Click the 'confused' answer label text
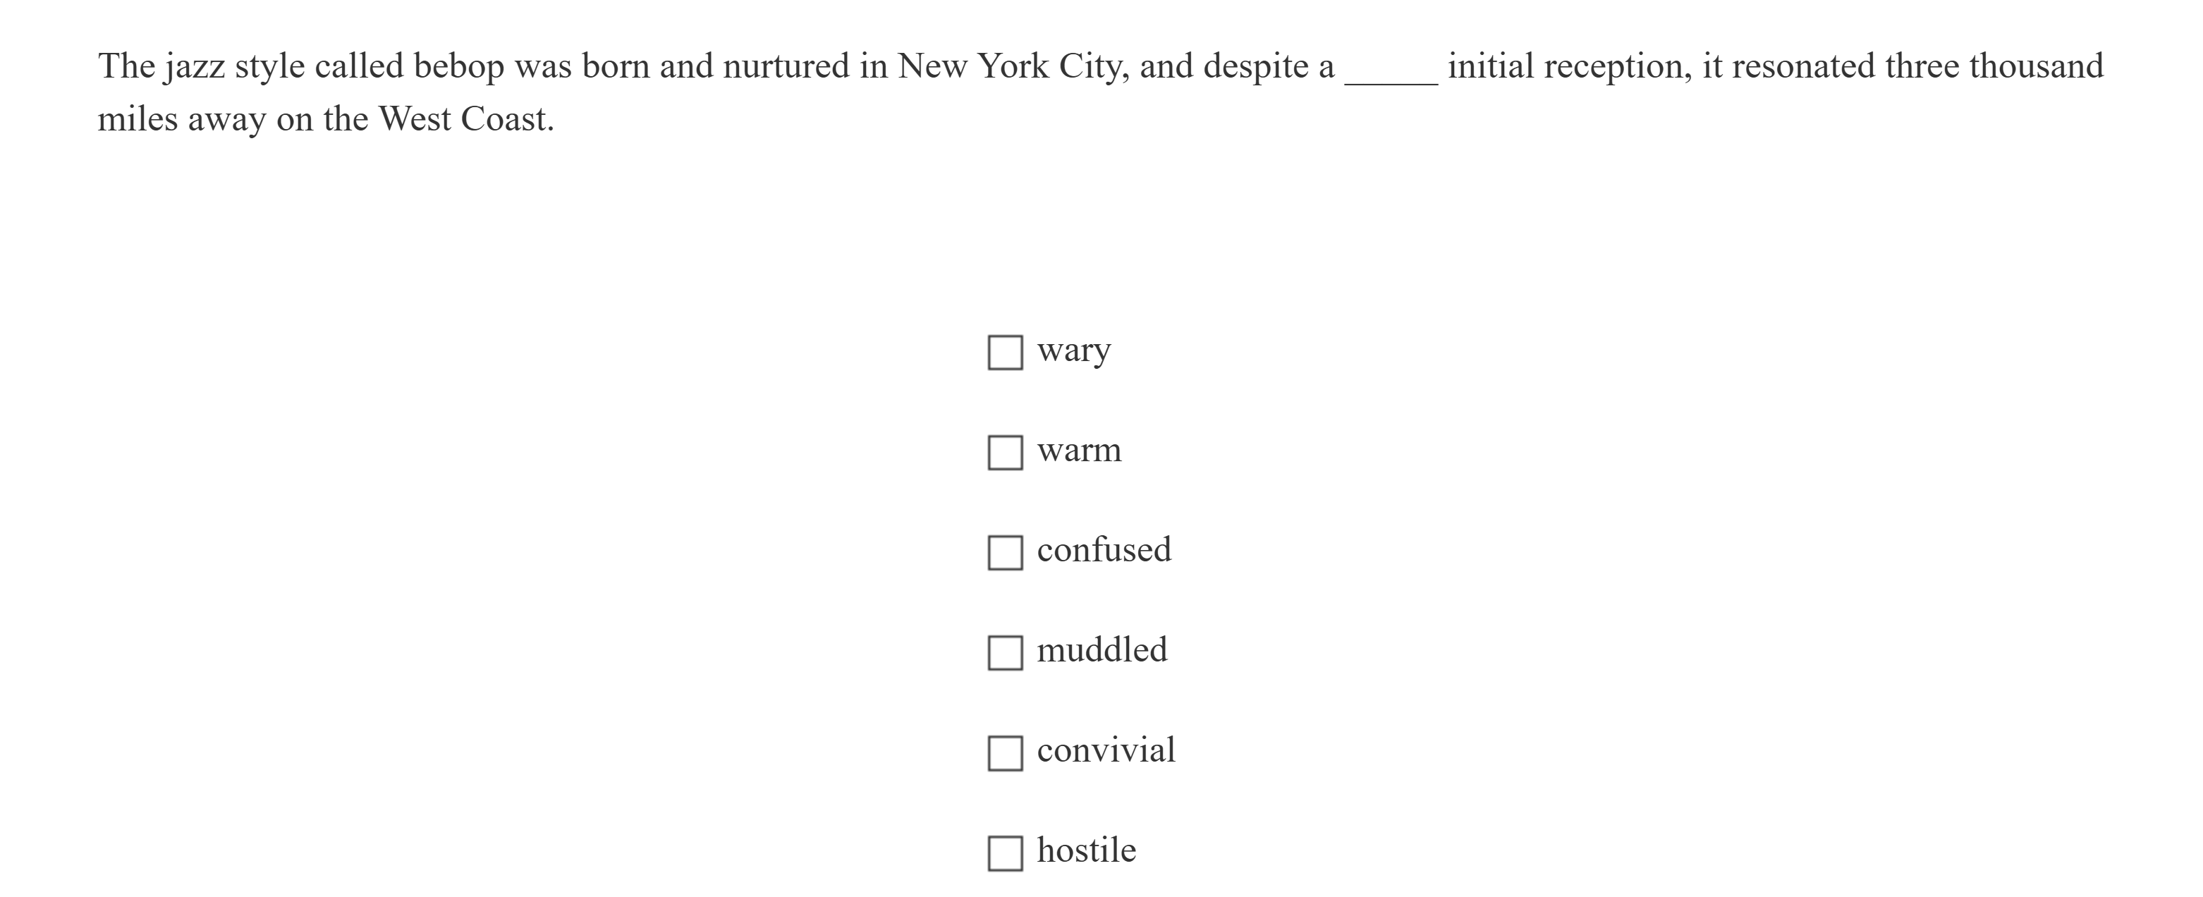 (1103, 551)
